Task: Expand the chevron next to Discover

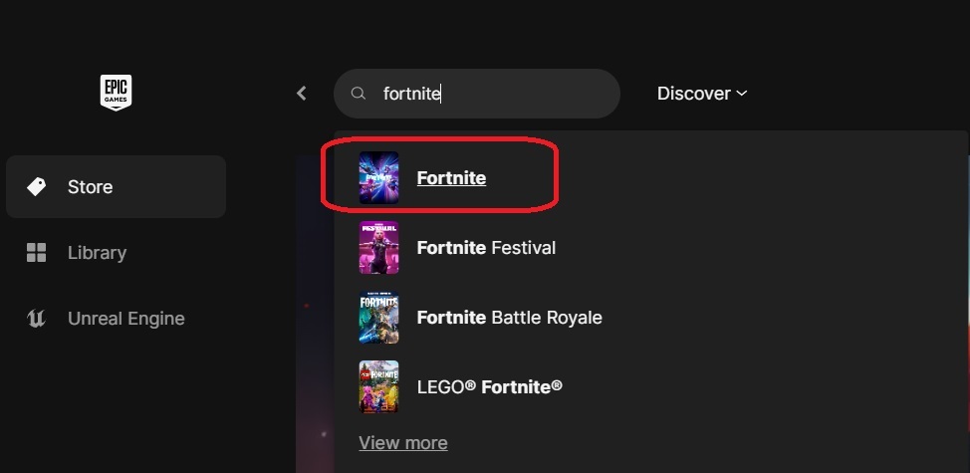Action: tap(741, 94)
